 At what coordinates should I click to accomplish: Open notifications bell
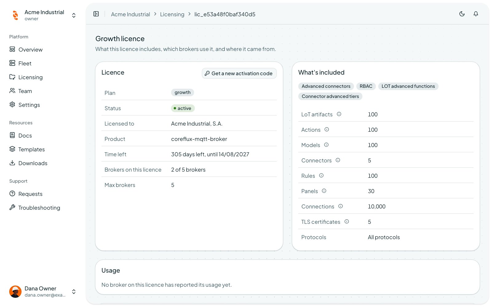coord(476,14)
